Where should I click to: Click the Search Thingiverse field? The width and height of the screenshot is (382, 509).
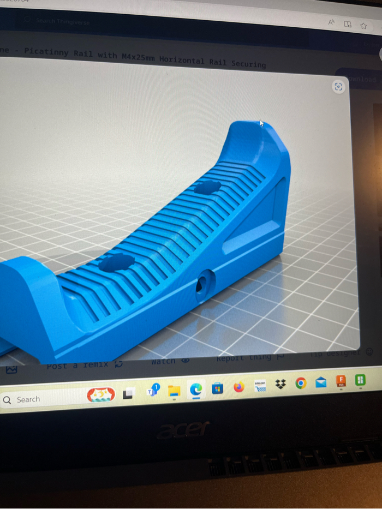pos(63,22)
